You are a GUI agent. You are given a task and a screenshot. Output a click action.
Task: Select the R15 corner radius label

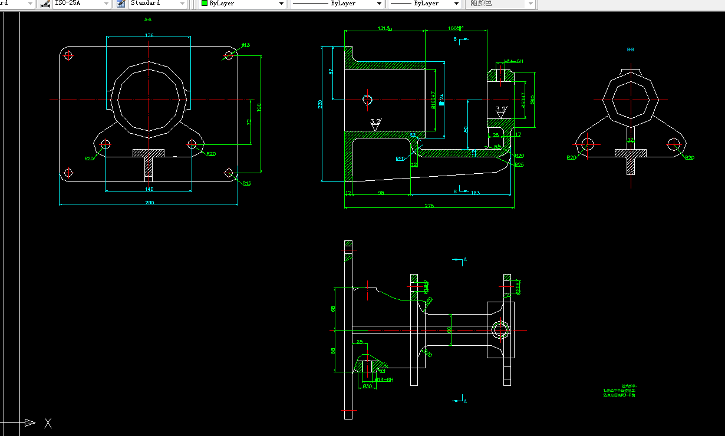pyautogui.click(x=247, y=183)
